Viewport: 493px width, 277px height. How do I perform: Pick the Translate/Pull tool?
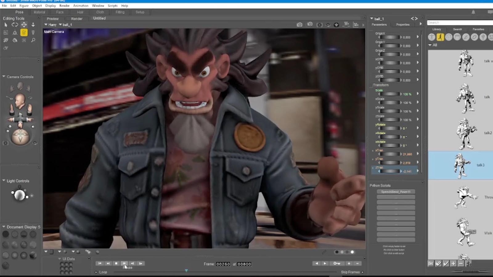24,25
